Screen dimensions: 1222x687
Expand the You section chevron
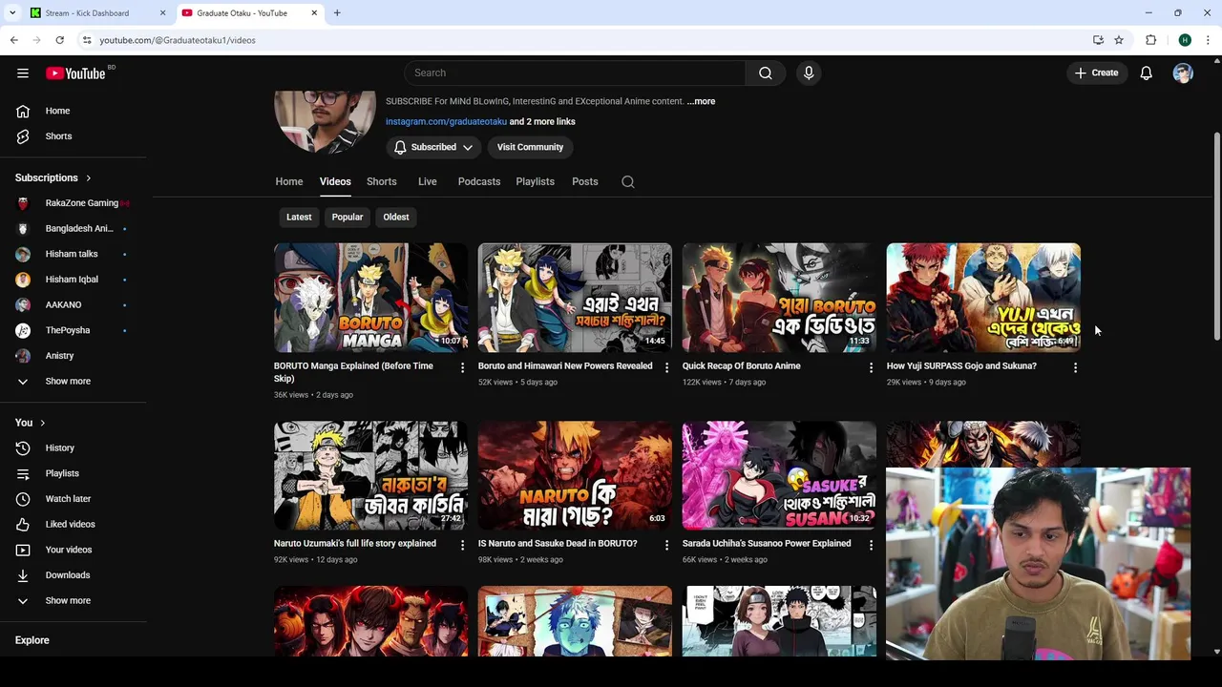pos(42,423)
